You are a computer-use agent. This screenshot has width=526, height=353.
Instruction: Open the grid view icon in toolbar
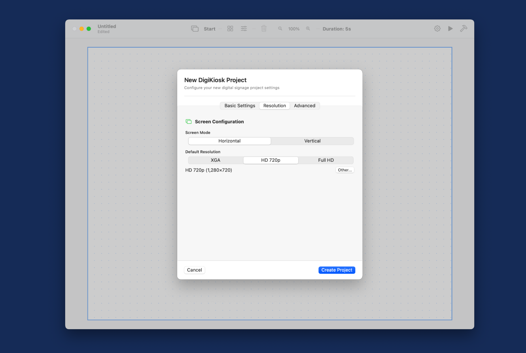coord(230,29)
